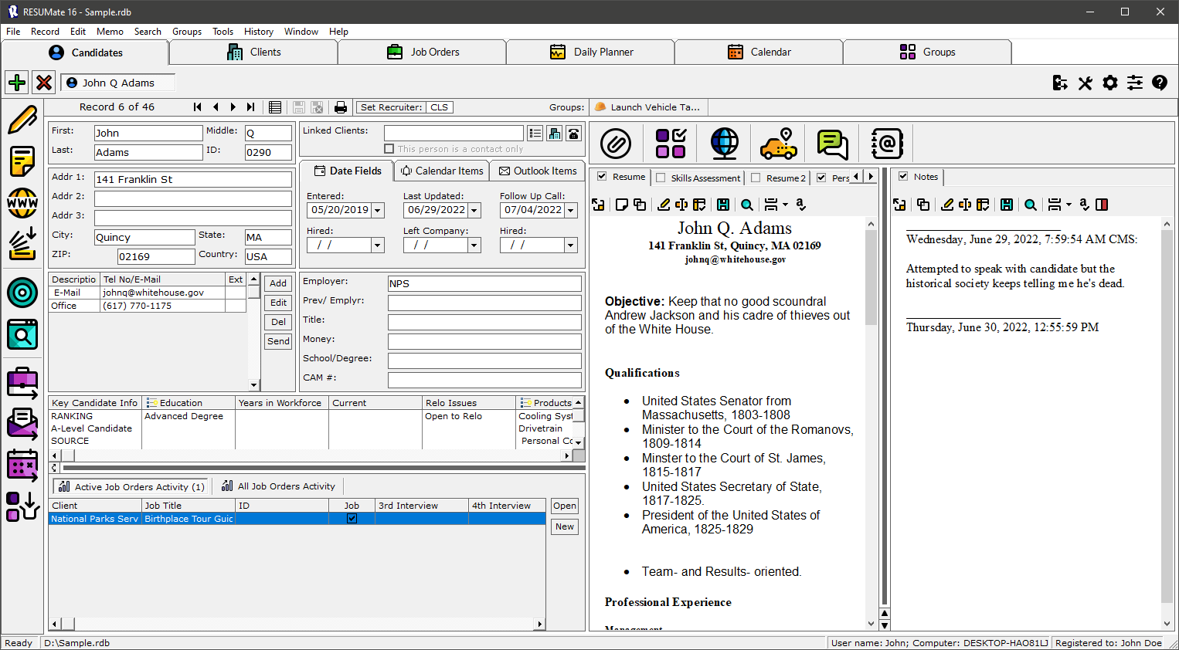The image size is (1179, 650).
Task: Click the printer icon in record bar
Action: [x=340, y=107]
